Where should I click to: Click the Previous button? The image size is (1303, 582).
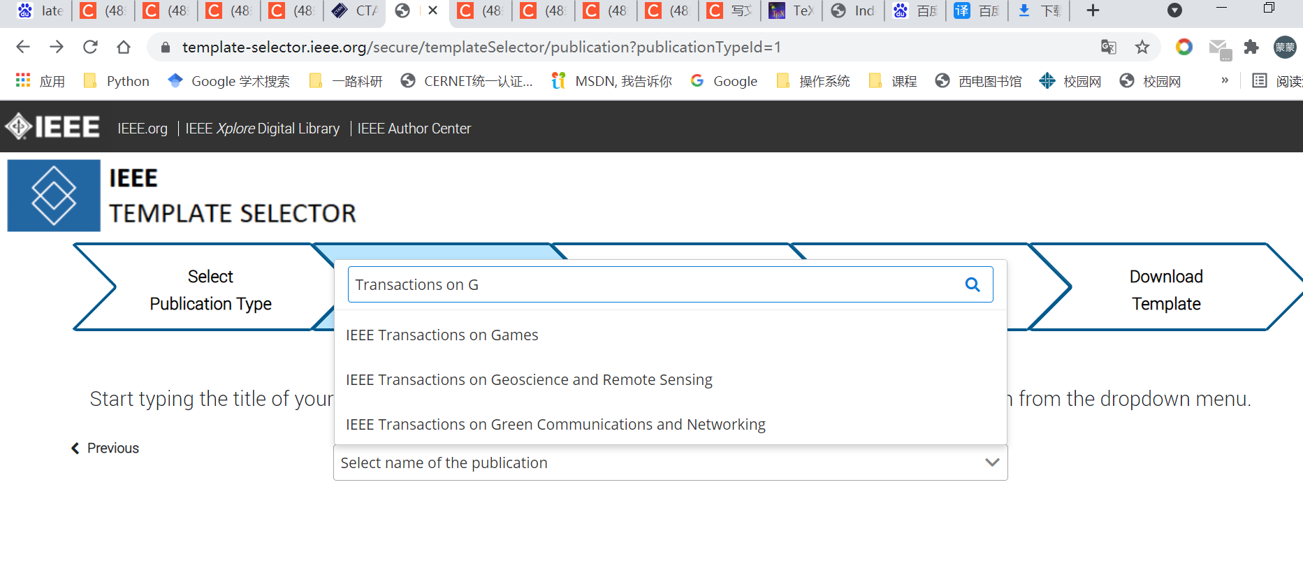105,448
